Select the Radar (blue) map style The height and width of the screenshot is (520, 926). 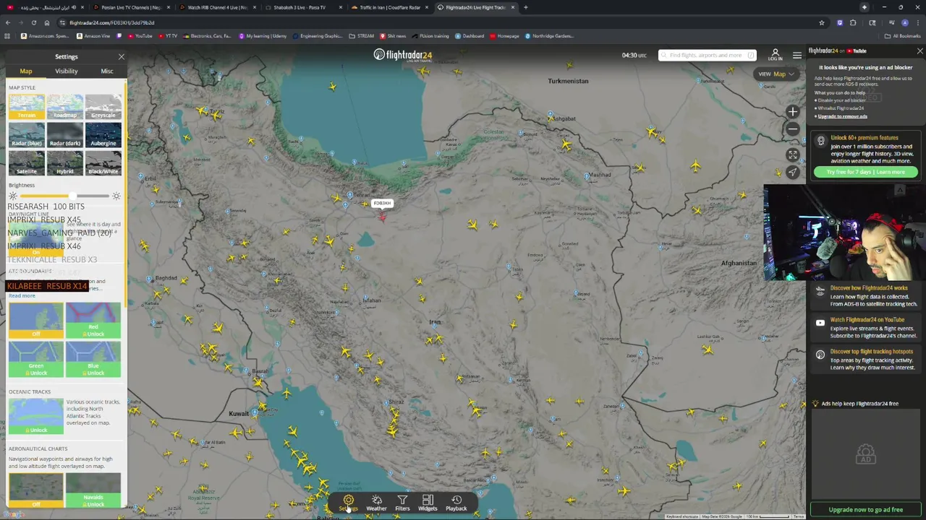click(26, 135)
